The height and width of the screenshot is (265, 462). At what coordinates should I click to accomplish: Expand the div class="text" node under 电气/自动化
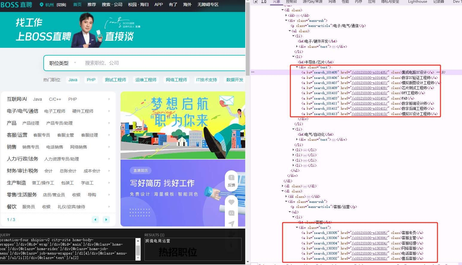click(297, 140)
